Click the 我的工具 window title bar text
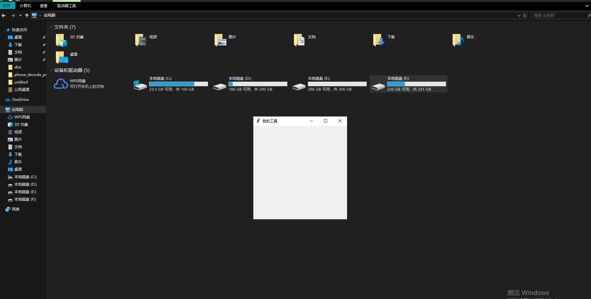The image size is (591, 299). pyautogui.click(x=270, y=121)
